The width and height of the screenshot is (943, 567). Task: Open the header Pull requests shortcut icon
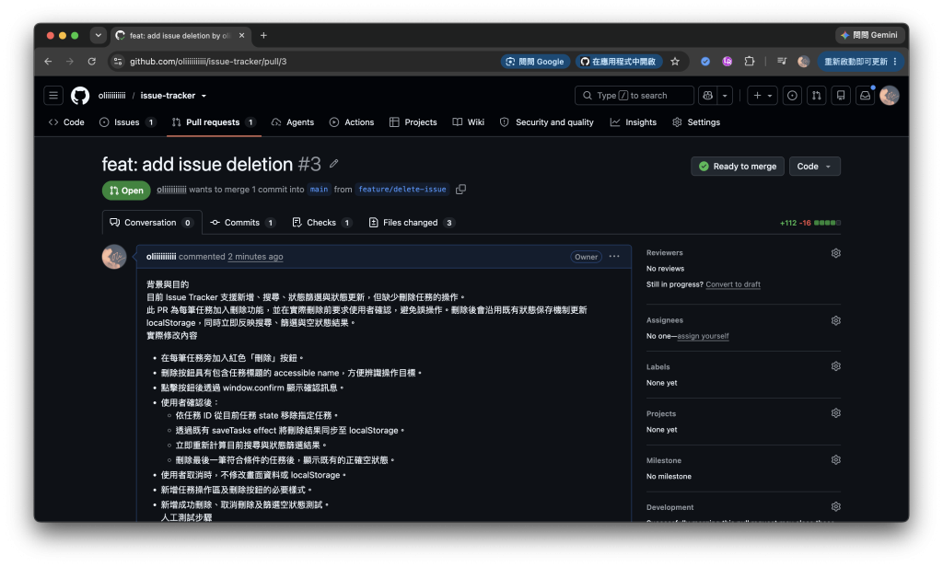pos(816,96)
